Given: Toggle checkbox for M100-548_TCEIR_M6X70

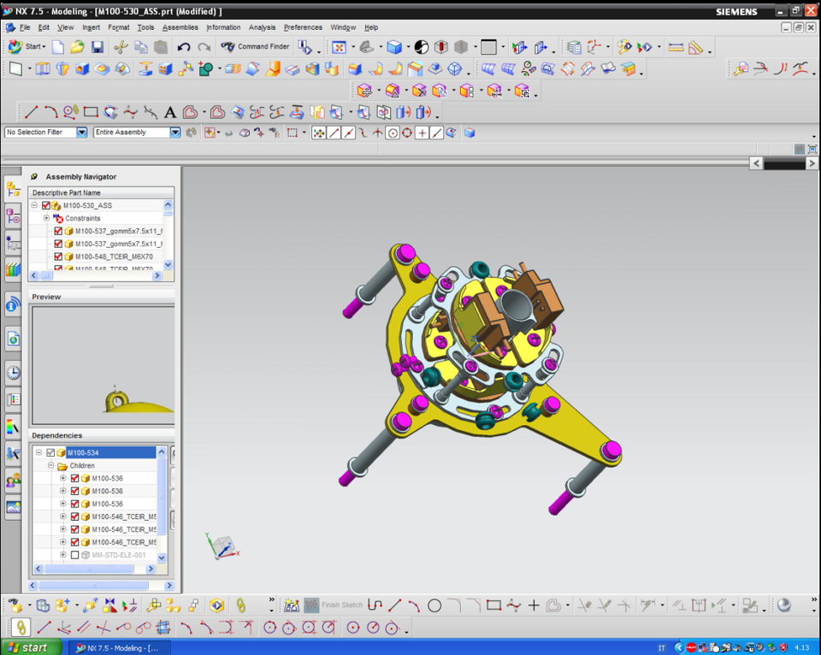Looking at the screenshot, I should coord(58,257).
